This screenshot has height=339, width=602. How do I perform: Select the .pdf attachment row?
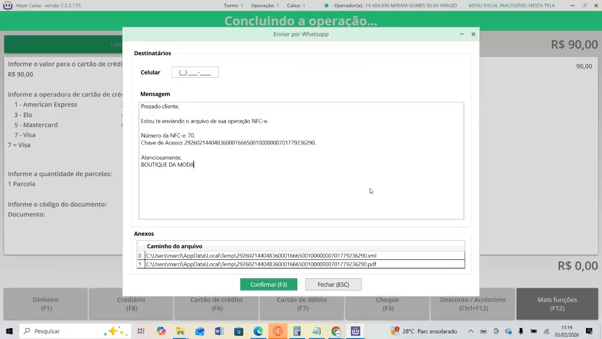(301, 264)
